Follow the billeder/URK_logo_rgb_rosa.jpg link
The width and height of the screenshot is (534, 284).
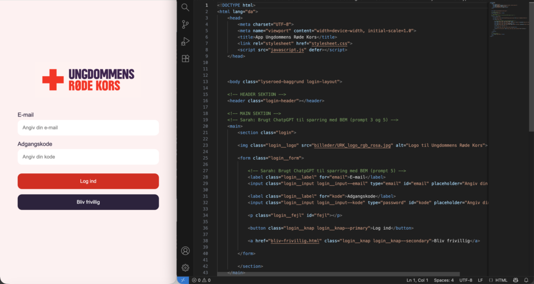(353, 145)
